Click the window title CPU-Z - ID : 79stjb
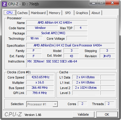 [x=23, y=4]
